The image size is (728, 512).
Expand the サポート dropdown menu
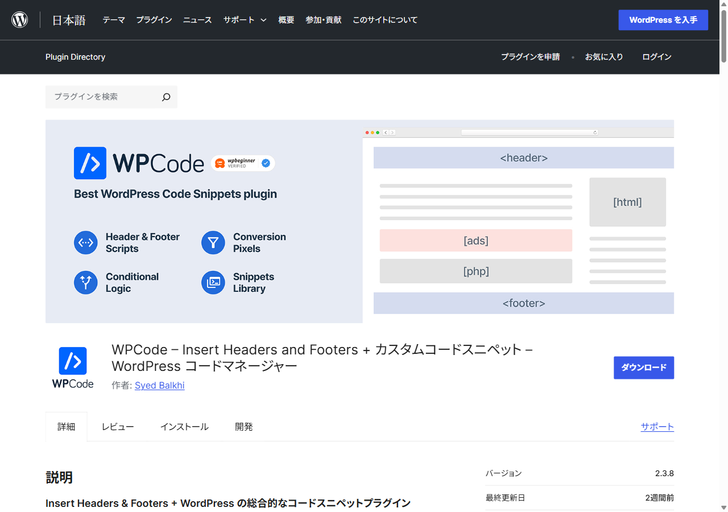click(245, 20)
